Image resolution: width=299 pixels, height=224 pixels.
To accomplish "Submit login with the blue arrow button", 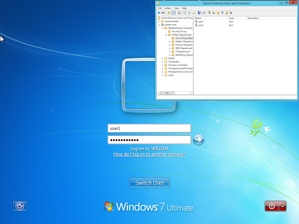I will [x=198, y=140].
